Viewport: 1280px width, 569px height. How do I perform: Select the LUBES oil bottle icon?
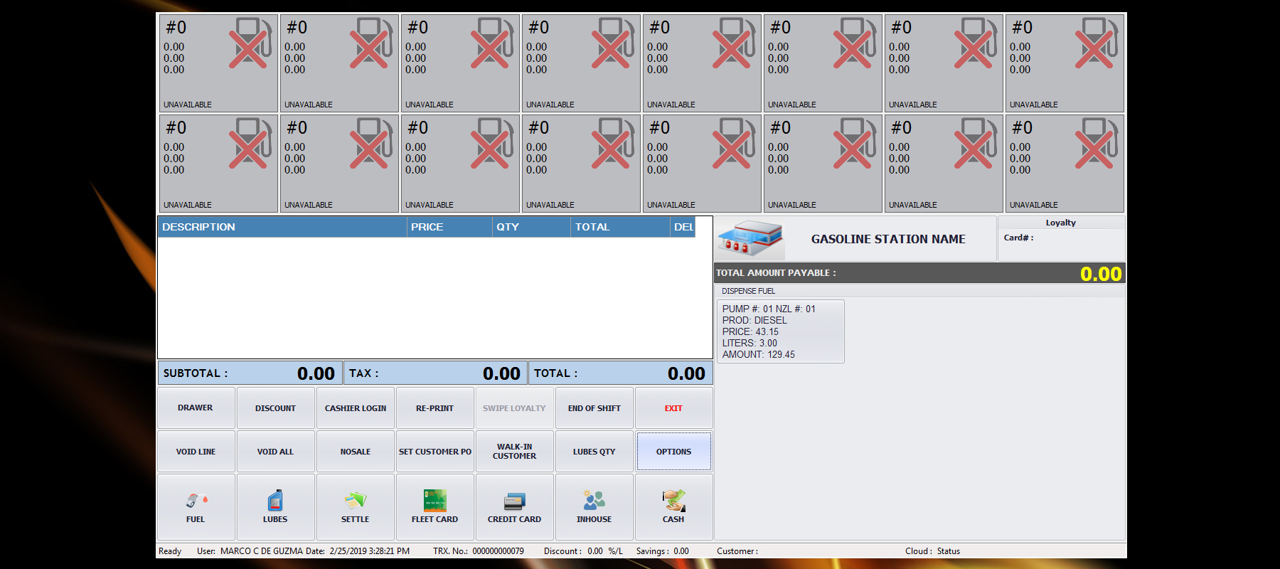coord(275,501)
